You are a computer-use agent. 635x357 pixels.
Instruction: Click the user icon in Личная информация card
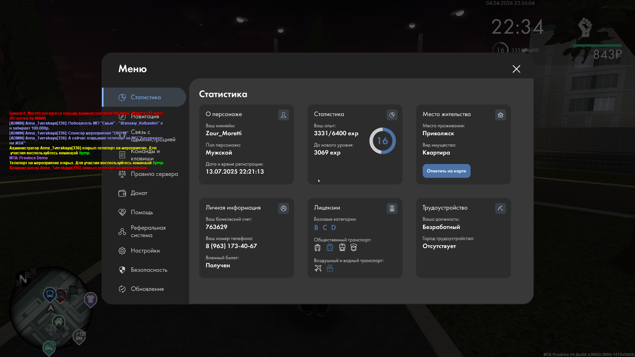pos(283,209)
